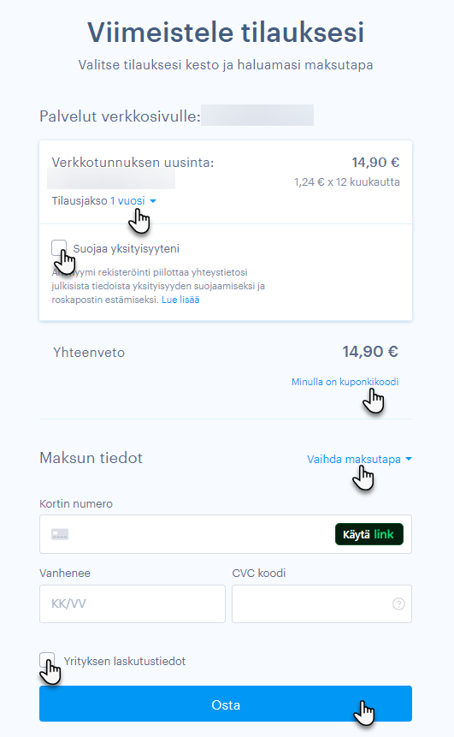Tick the Yrityksen laskutustiedot checkbox
The width and height of the screenshot is (454, 737).
(47, 660)
